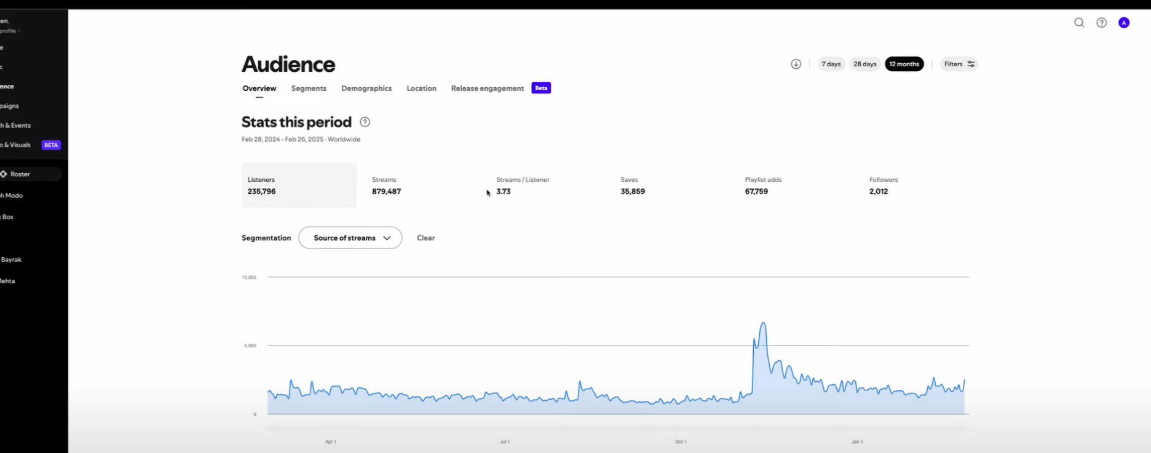Select the Streams stat card
1151x453 pixels.
[386, 185]
